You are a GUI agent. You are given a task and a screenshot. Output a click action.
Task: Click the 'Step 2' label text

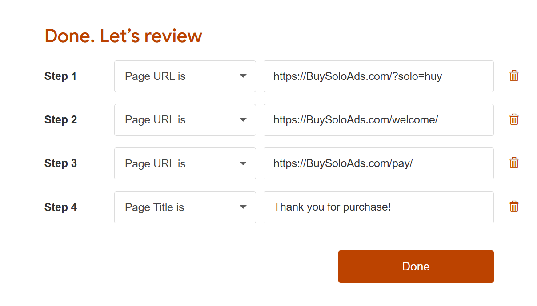pyautogui.click(x=60, y=120)
